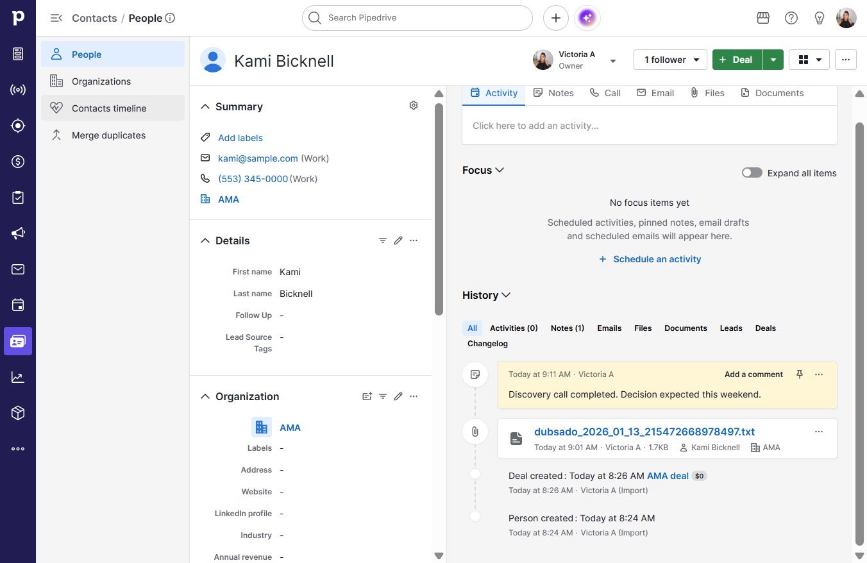This screenshot has width=867, height=563.
Task: Switch to the Documents tab
Action: tap(772, 93)
